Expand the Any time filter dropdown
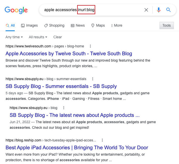The height and width of the screenshot is (164, 179). click(14, 37)
